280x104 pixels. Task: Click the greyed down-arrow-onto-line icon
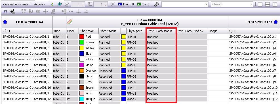coord(79,11)
